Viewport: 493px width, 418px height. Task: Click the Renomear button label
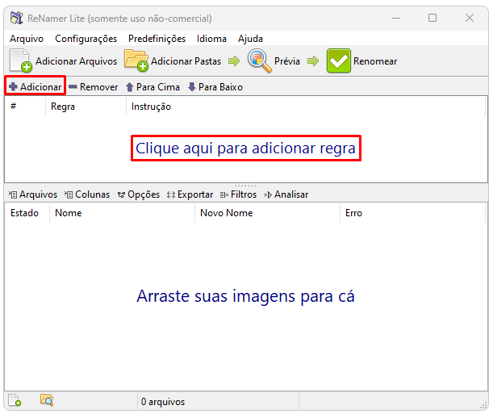pyautogui.click(x=375, y=61)
